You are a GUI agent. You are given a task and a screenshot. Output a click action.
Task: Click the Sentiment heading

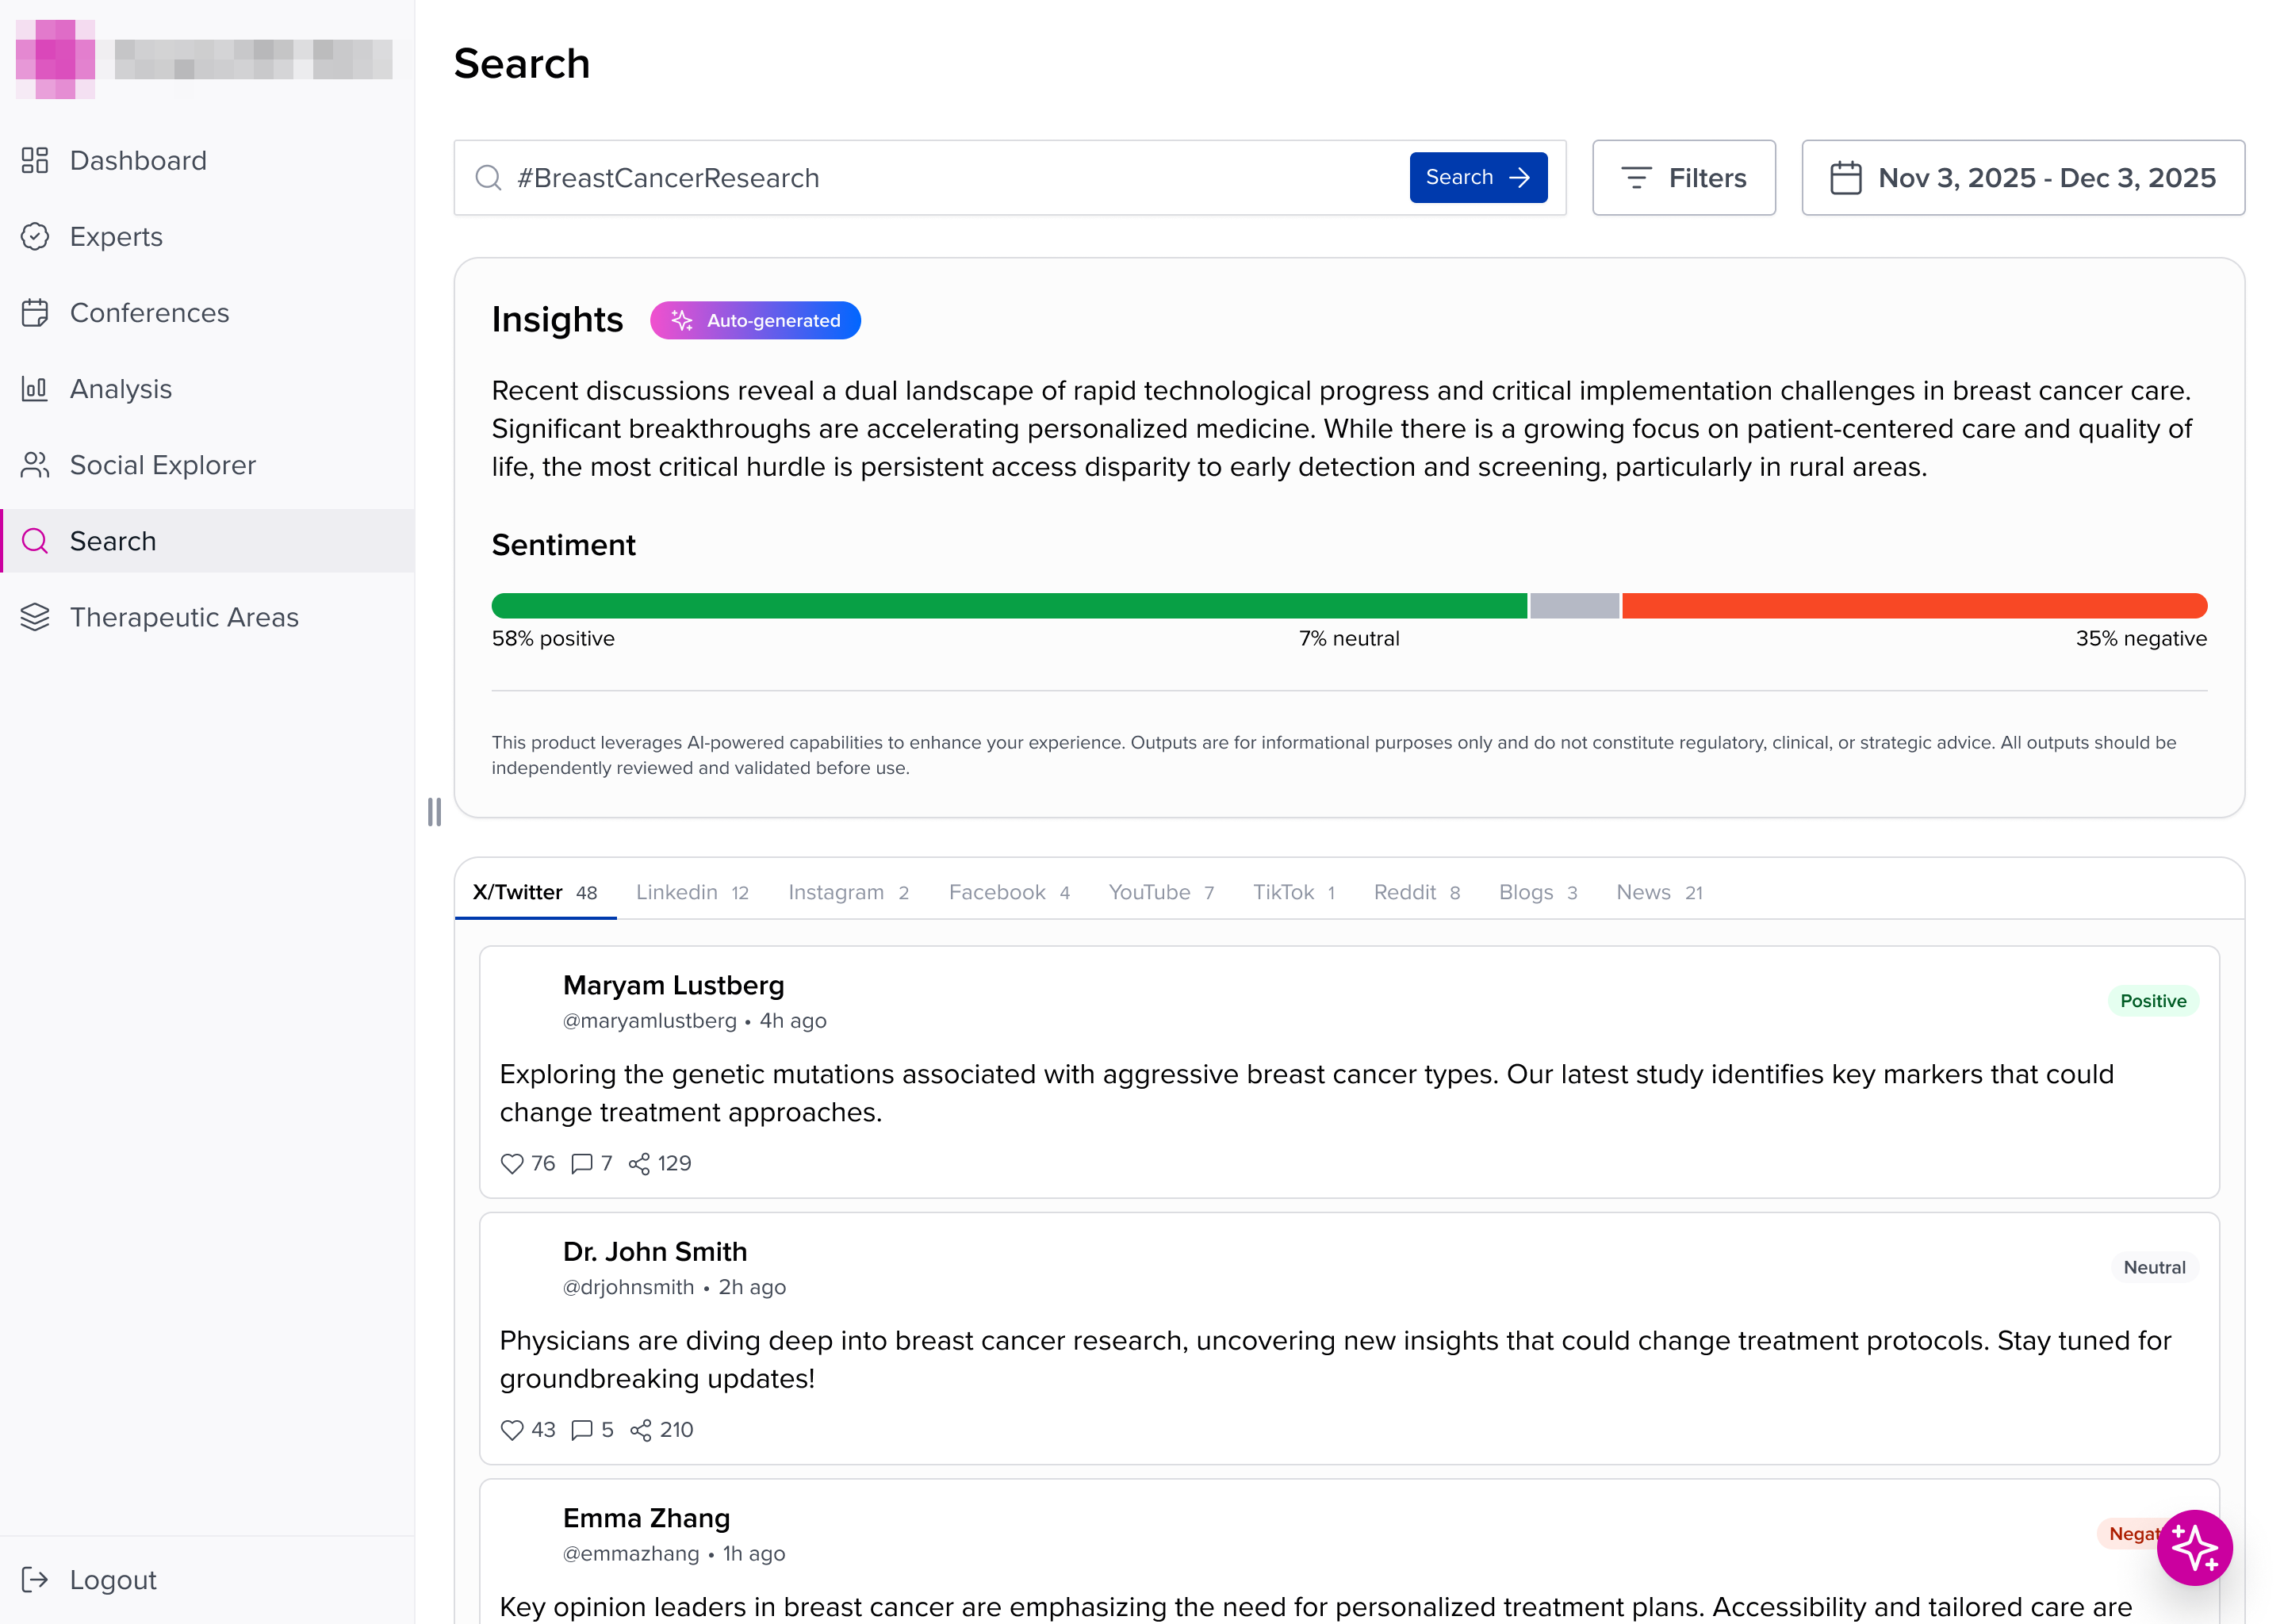coord(563,544)
